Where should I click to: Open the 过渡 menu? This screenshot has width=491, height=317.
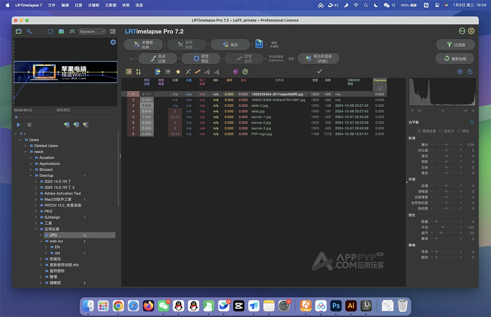(x=78, y=5)
